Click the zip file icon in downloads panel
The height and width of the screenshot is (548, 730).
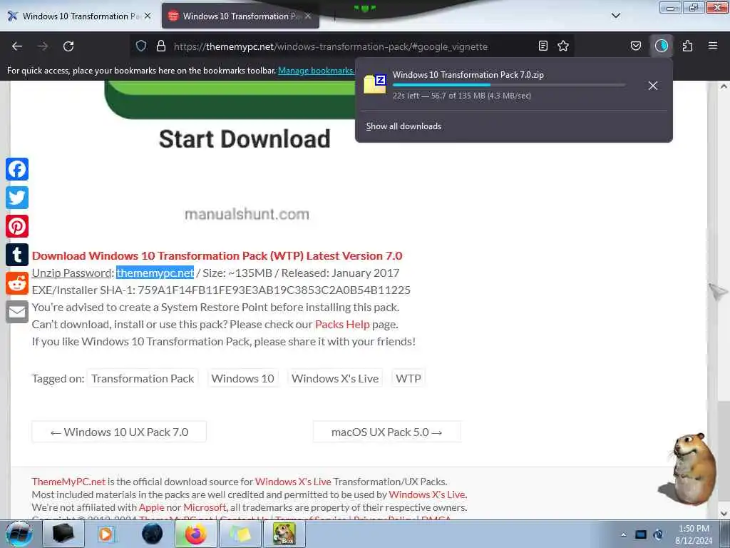click(x=375, y=84)
